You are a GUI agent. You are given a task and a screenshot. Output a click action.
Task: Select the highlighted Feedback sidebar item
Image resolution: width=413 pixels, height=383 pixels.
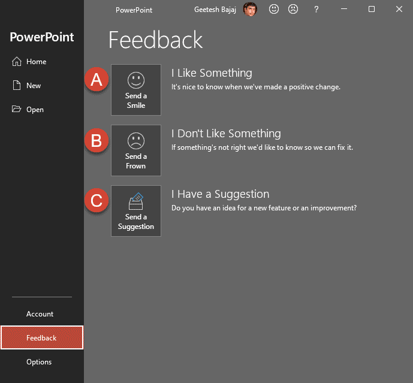[x=42, y=337]
